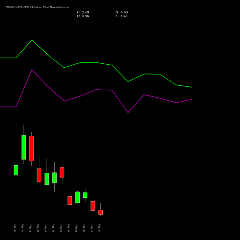Select the small red candlestick above 22 May
The height and width of the screenshot is (240, 240).
click(x=100, y=212)
